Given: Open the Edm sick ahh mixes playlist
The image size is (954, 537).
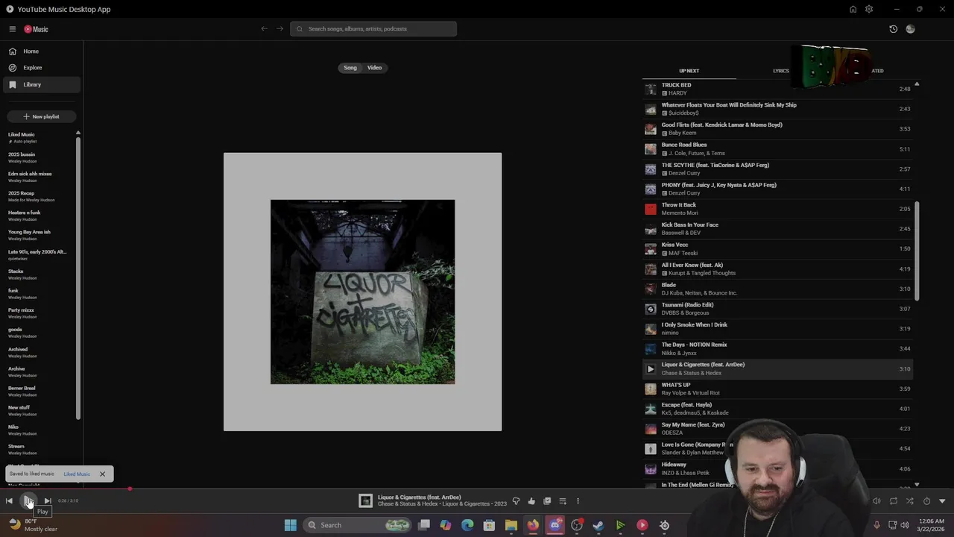Looking at the screenshot, I should pyautogui.click(x=39, y=177).
